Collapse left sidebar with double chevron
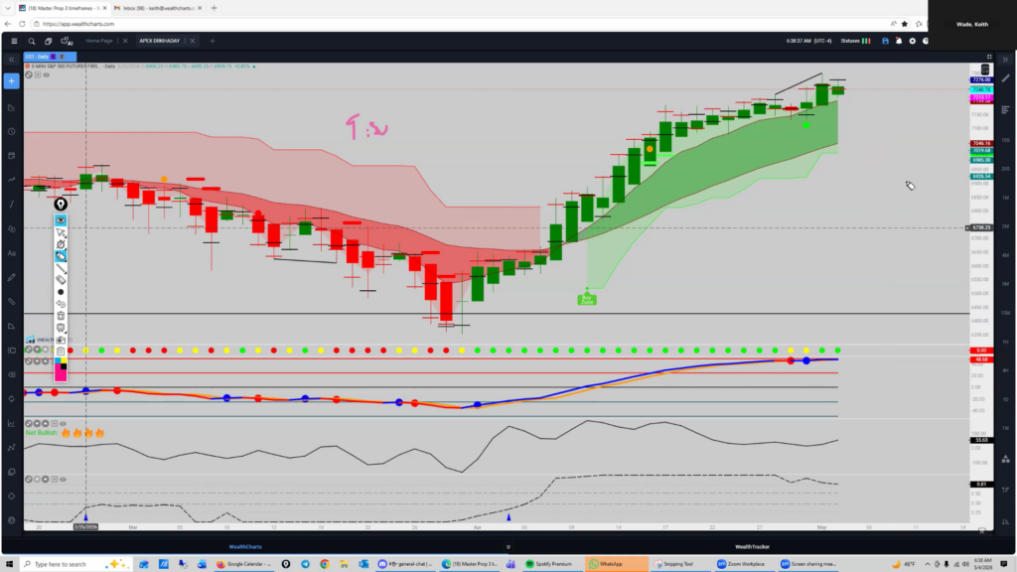 [x=11, y=59]
